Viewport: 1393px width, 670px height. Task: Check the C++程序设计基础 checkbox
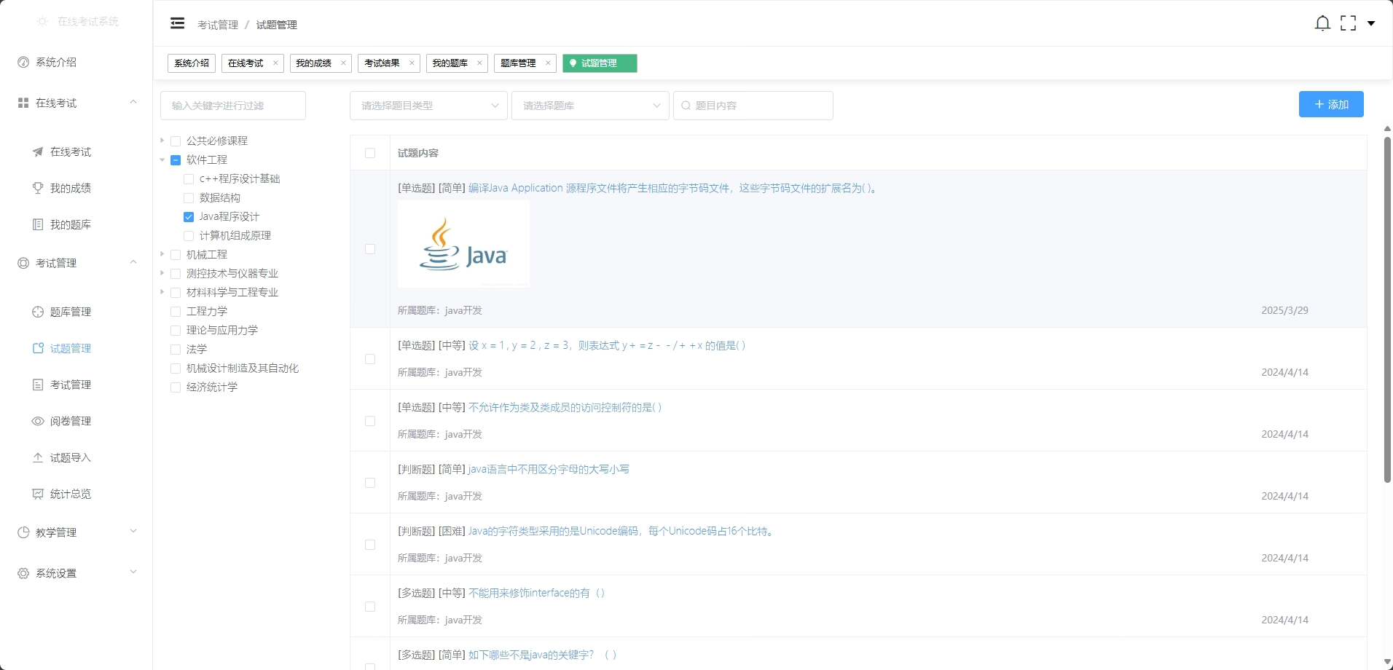[x=189, y=179]
